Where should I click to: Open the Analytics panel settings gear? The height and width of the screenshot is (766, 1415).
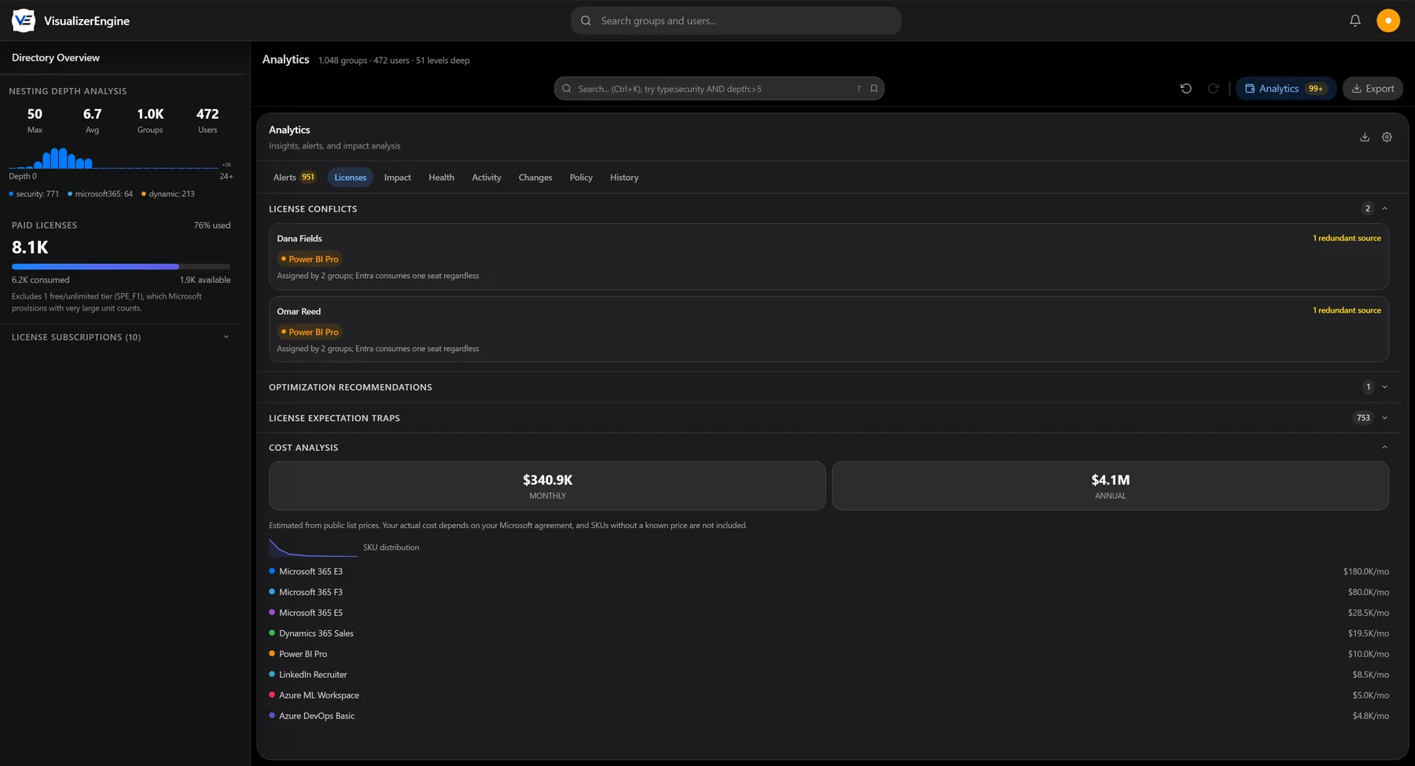pos(1387,137)
